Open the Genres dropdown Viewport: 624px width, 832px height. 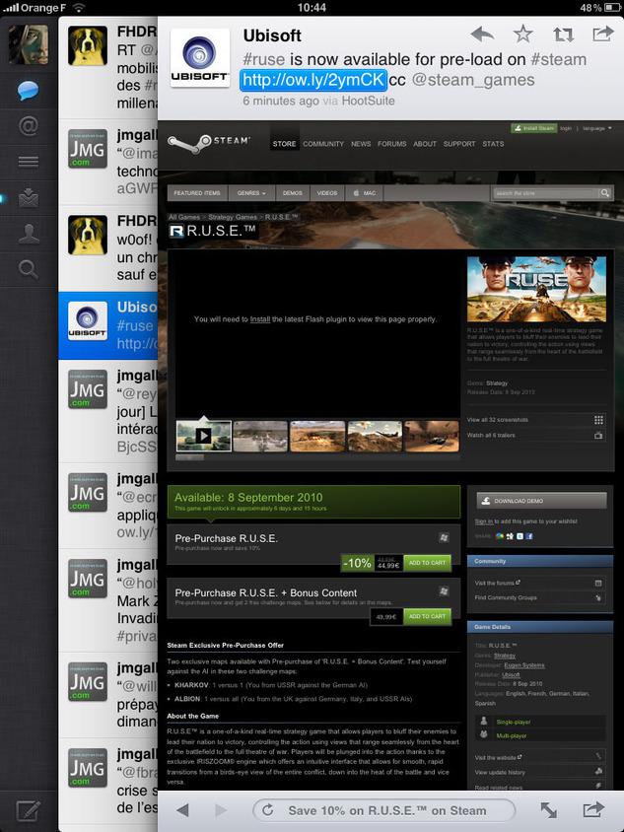click(251, 193)
